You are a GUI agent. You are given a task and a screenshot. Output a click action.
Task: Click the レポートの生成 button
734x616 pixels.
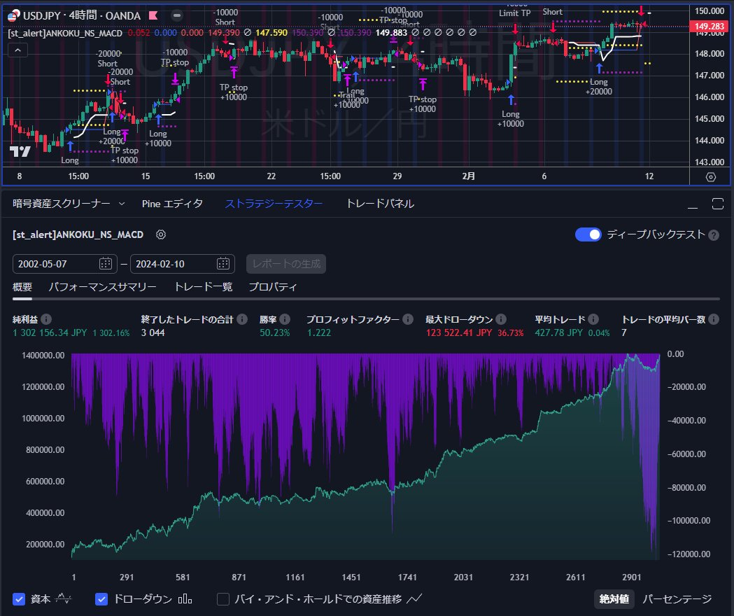(x=286, y=264)
